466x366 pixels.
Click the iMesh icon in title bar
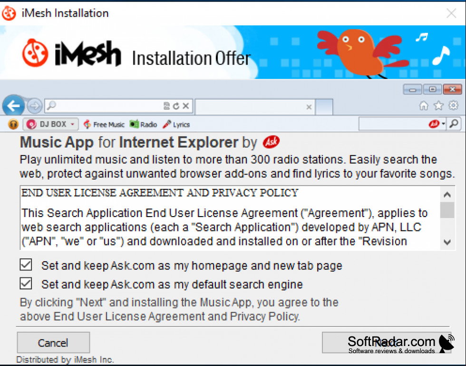click(9, 13)
